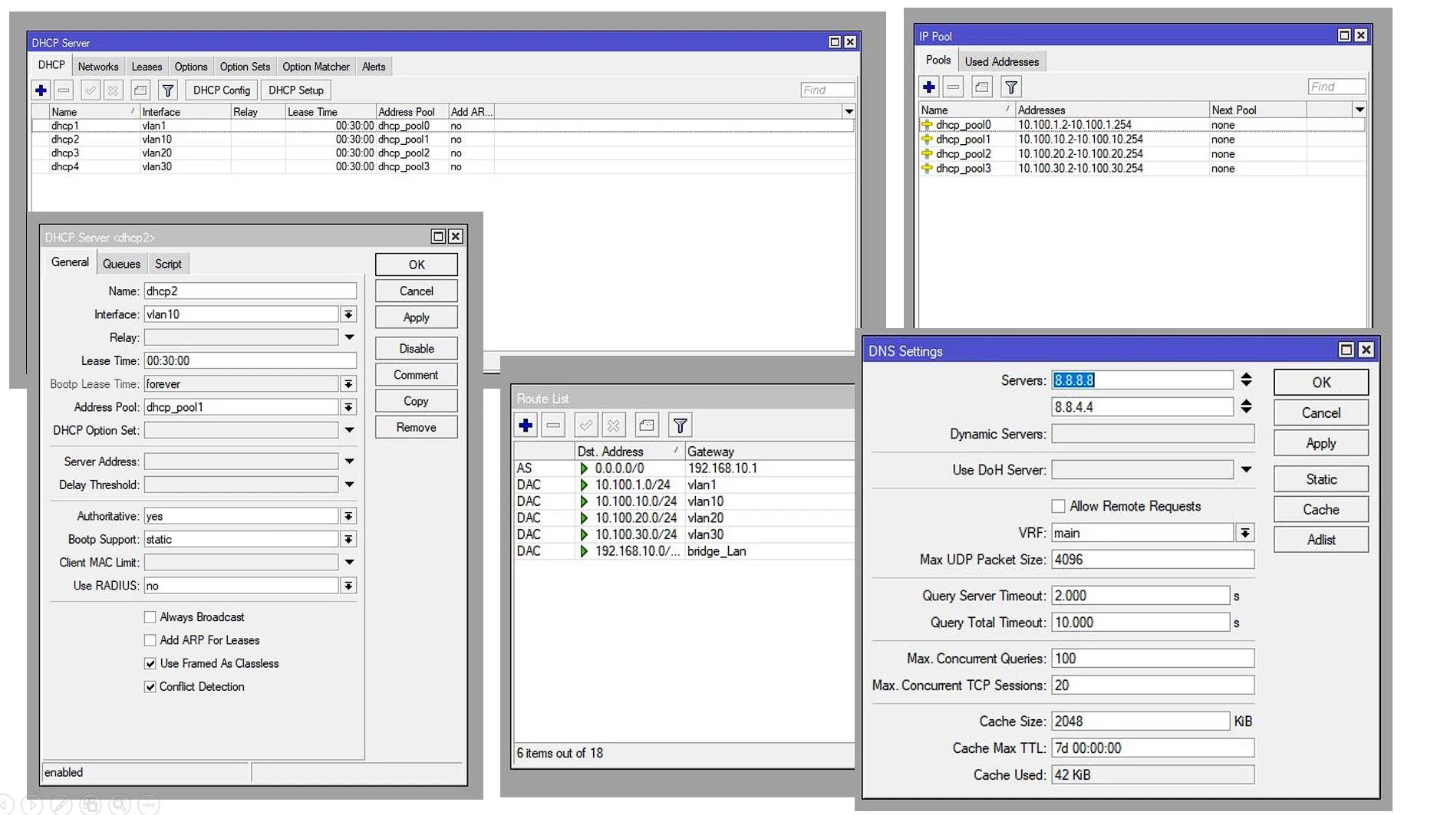
Task: Enable Add ARP For Leases checkbox
Action: [150, 640]
